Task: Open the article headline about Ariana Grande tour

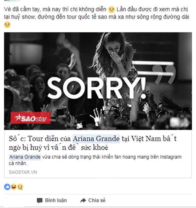Action: click(93, 143)
